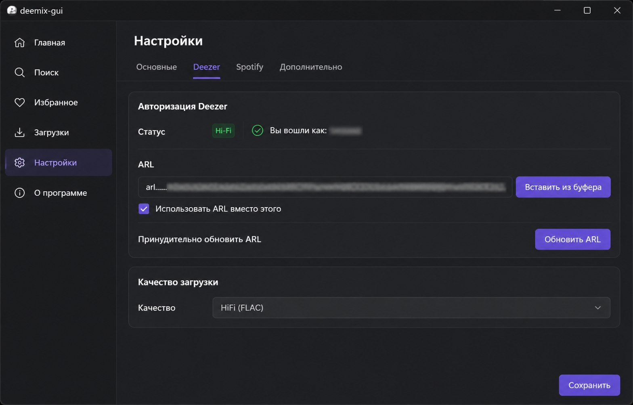
Task: Click the gear icon beside Настройки
Action: click(x=19, y=162)
